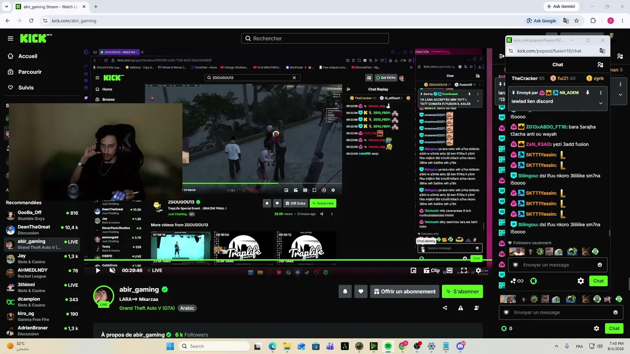Open a new browser tab
The image size is (630, 354).
click(x=95, y=6)
